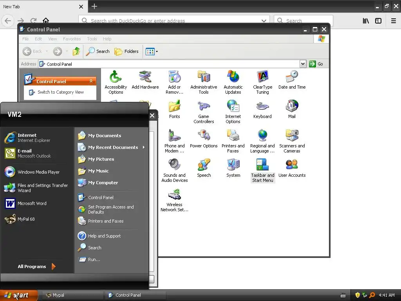
Task: Switch to Mypal taskbar button
Action: (72, 295)
